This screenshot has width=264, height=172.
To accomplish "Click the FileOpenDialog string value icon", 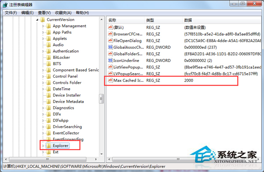I will tap(110, 40).
